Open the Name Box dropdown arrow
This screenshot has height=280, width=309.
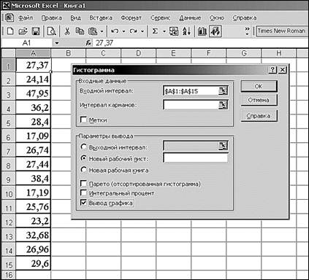pyautogui.click(x=57, y=43)
